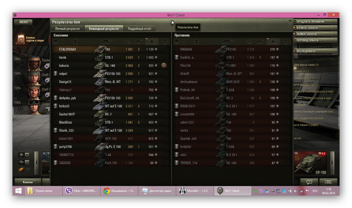Select ally row ETALONMAX

coord(111,49)
